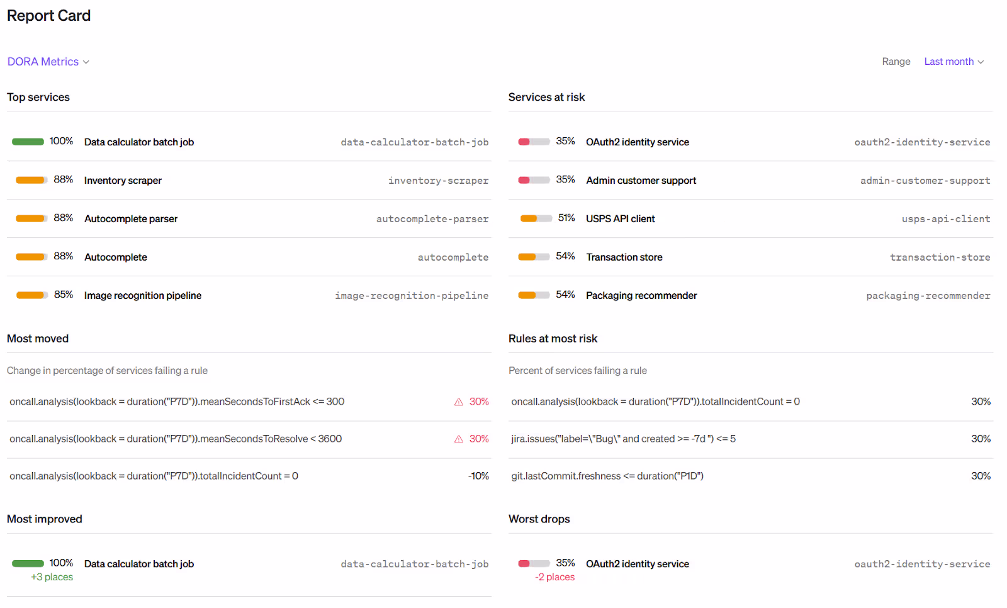Image resolution: width=1007 pixels, height=608 pixels.
Task: Open Transaction store service
Action: (624, 257)
